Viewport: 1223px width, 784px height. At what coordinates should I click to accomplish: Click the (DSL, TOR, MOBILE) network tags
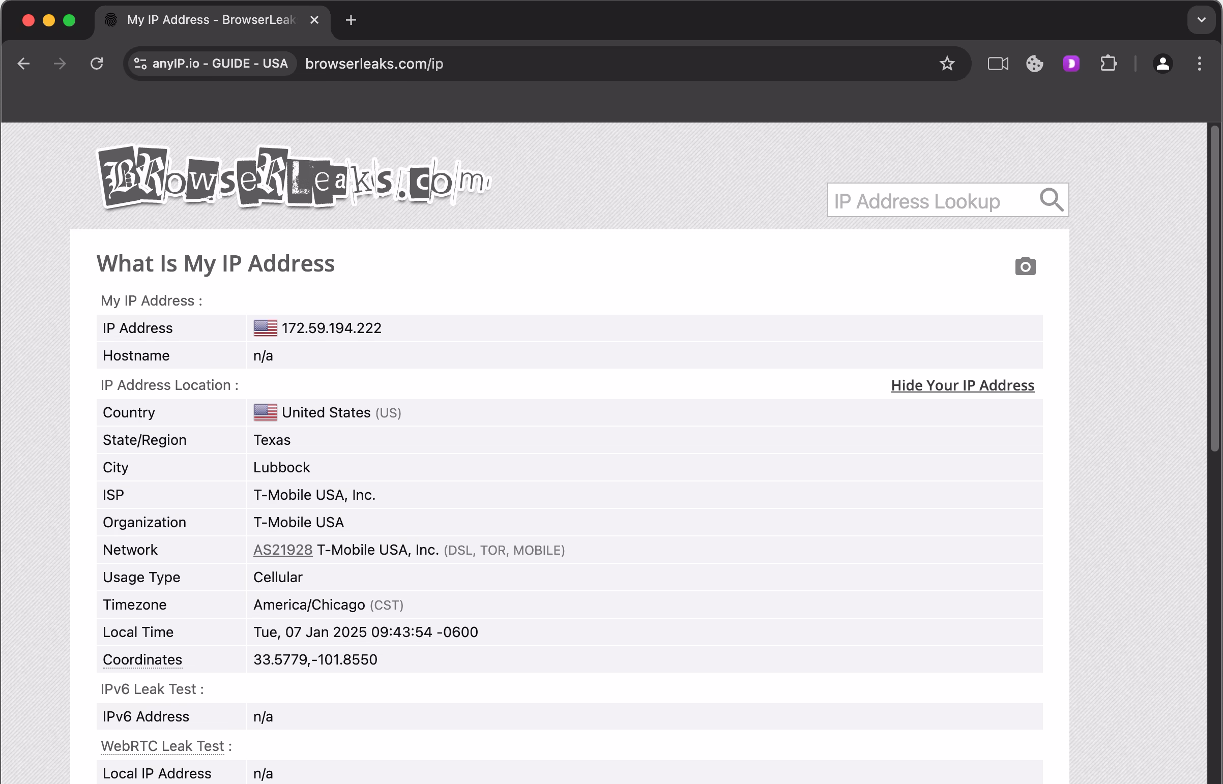(x=504, y=550)
